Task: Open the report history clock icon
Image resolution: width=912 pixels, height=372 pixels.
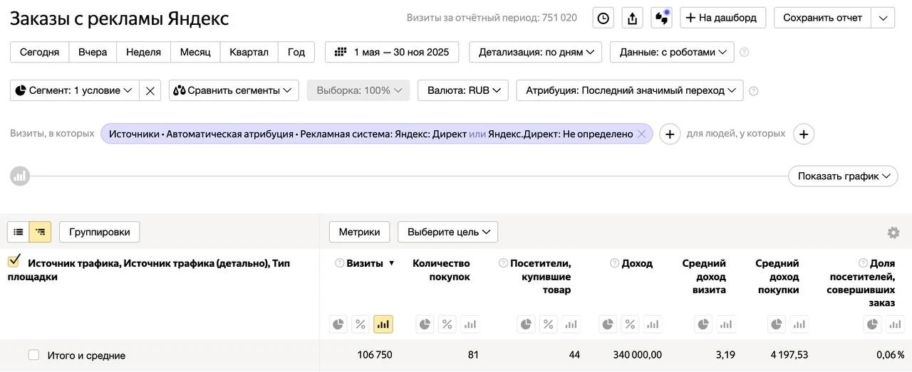Action: point(603,18)
